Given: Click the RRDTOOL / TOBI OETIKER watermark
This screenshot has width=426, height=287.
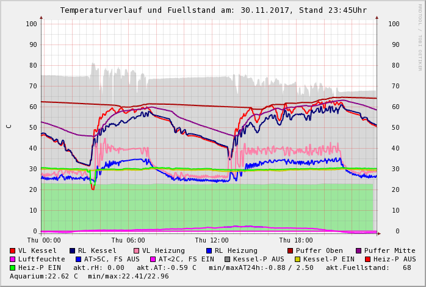Looking at the screenshot, I should pos(420,37).
